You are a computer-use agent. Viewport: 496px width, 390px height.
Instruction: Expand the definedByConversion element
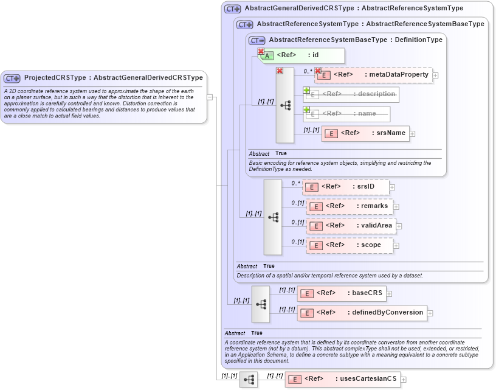click(429, 313)
